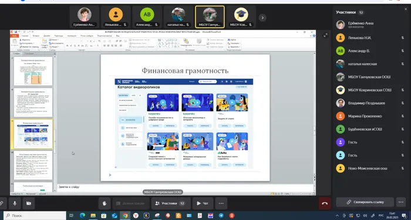Select the selected Финансовая грамотность slide thumbnail
Viewport: 411px width, 220px height.
coord(33,134)
